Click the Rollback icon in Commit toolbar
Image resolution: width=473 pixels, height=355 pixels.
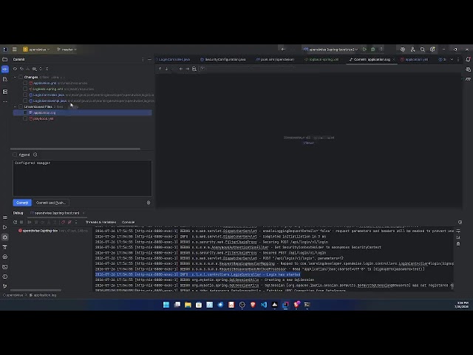pyautogui.click(x=21, y=69)
